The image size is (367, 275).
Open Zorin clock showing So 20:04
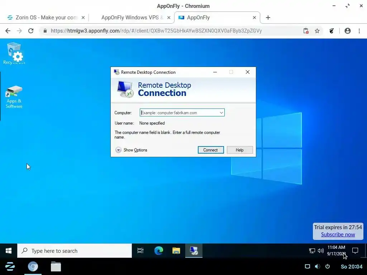(x=352, y=266)
